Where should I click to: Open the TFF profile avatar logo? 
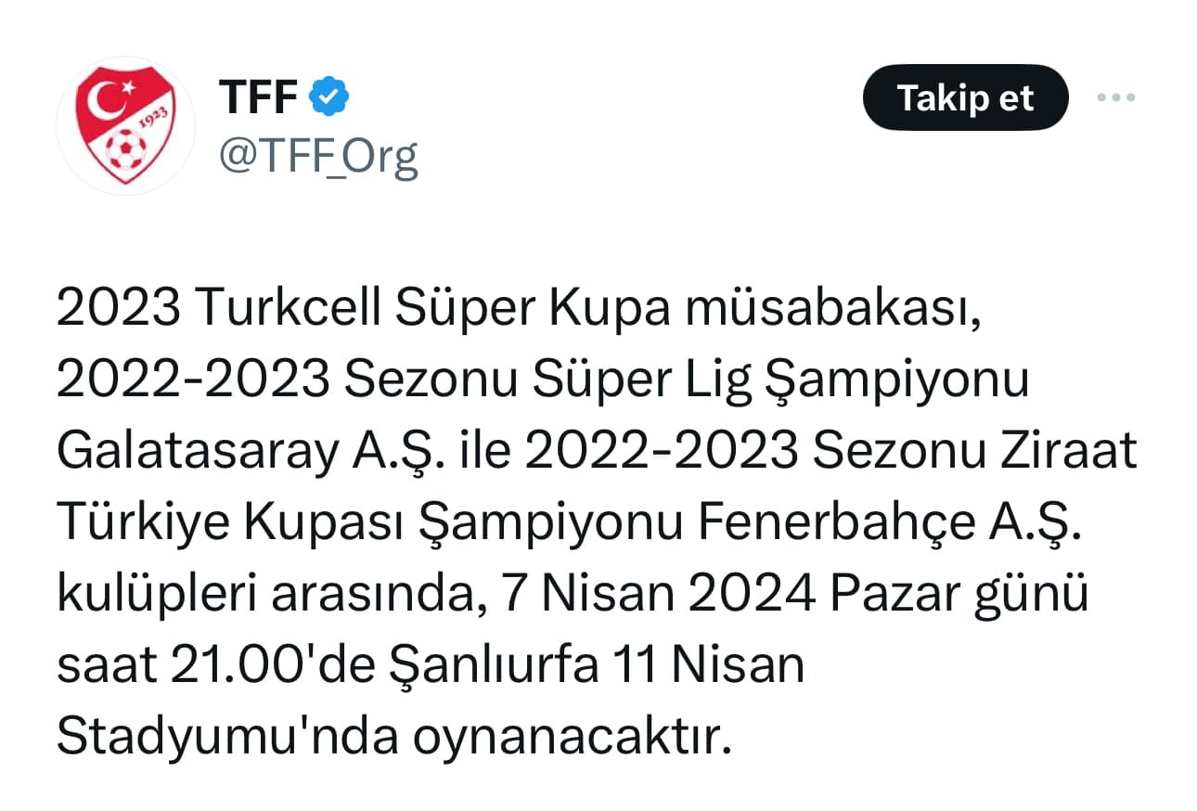click(125, 125)
